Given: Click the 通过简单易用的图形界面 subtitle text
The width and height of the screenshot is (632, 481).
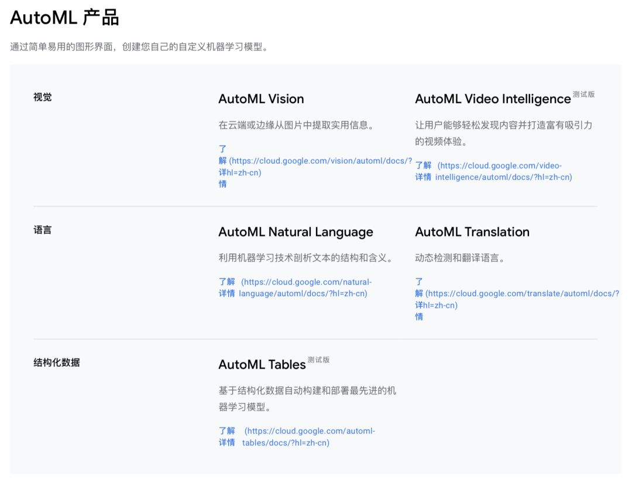Looking at the screenshot, I should [139, 47].
